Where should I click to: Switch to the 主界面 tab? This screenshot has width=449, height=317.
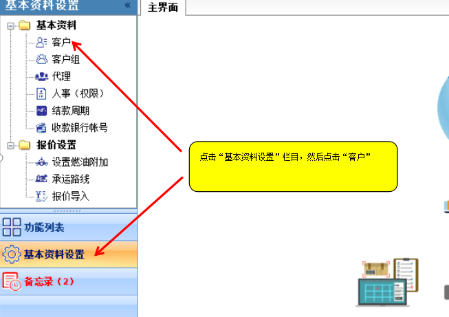pos(163,8)
